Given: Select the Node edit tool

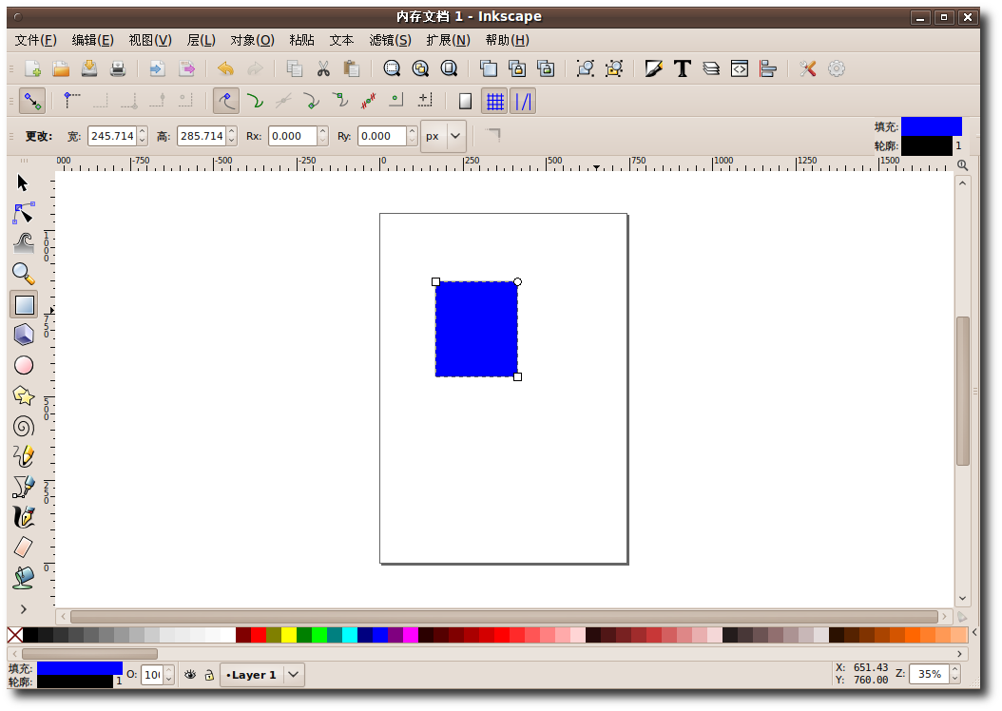Looking at the screenshot, I should pyautogui.click(x=24, y=213).
